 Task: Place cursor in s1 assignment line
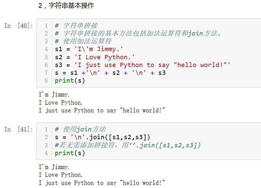[89, 49]
